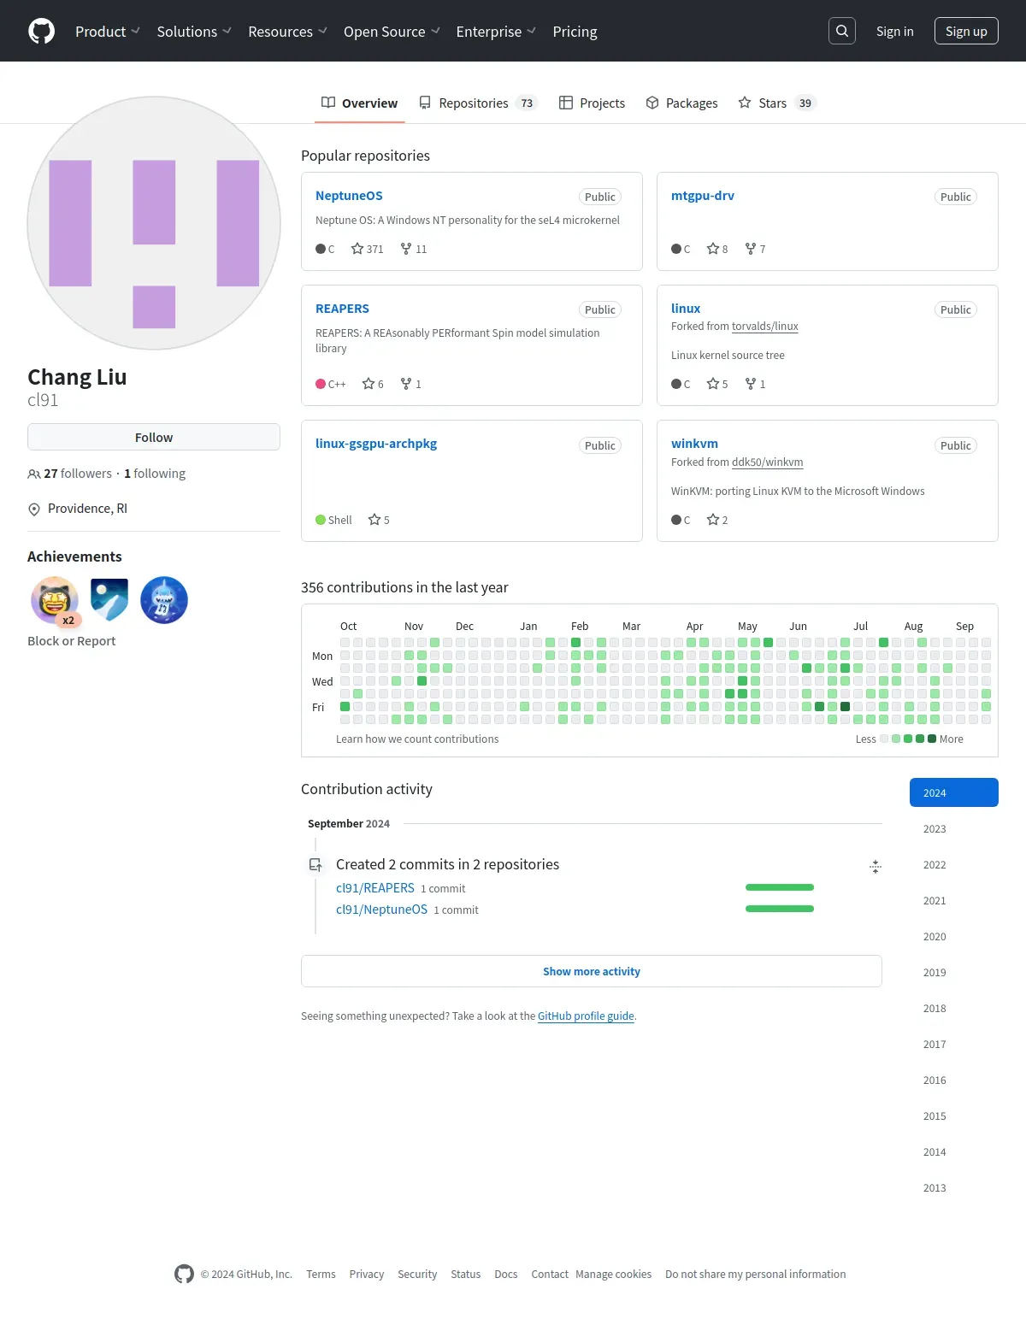Open forked source ddk50/winkvm

(767, 462)
